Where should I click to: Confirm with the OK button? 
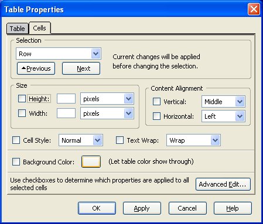tap(97, 208)
